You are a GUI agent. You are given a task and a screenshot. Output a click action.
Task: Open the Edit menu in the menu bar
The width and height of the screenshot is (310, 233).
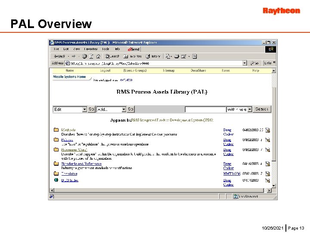click(x=66, y=49)
